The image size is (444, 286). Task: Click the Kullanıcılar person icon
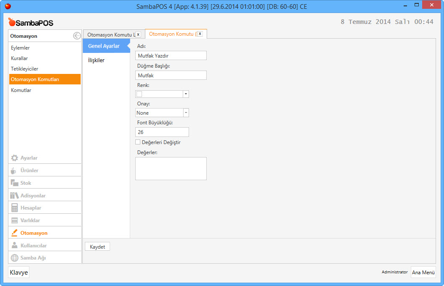(14, 246)
